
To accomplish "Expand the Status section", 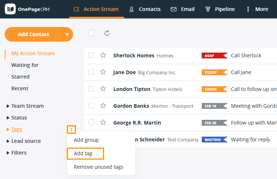I will pyautogui.click(x=8, y=118).
